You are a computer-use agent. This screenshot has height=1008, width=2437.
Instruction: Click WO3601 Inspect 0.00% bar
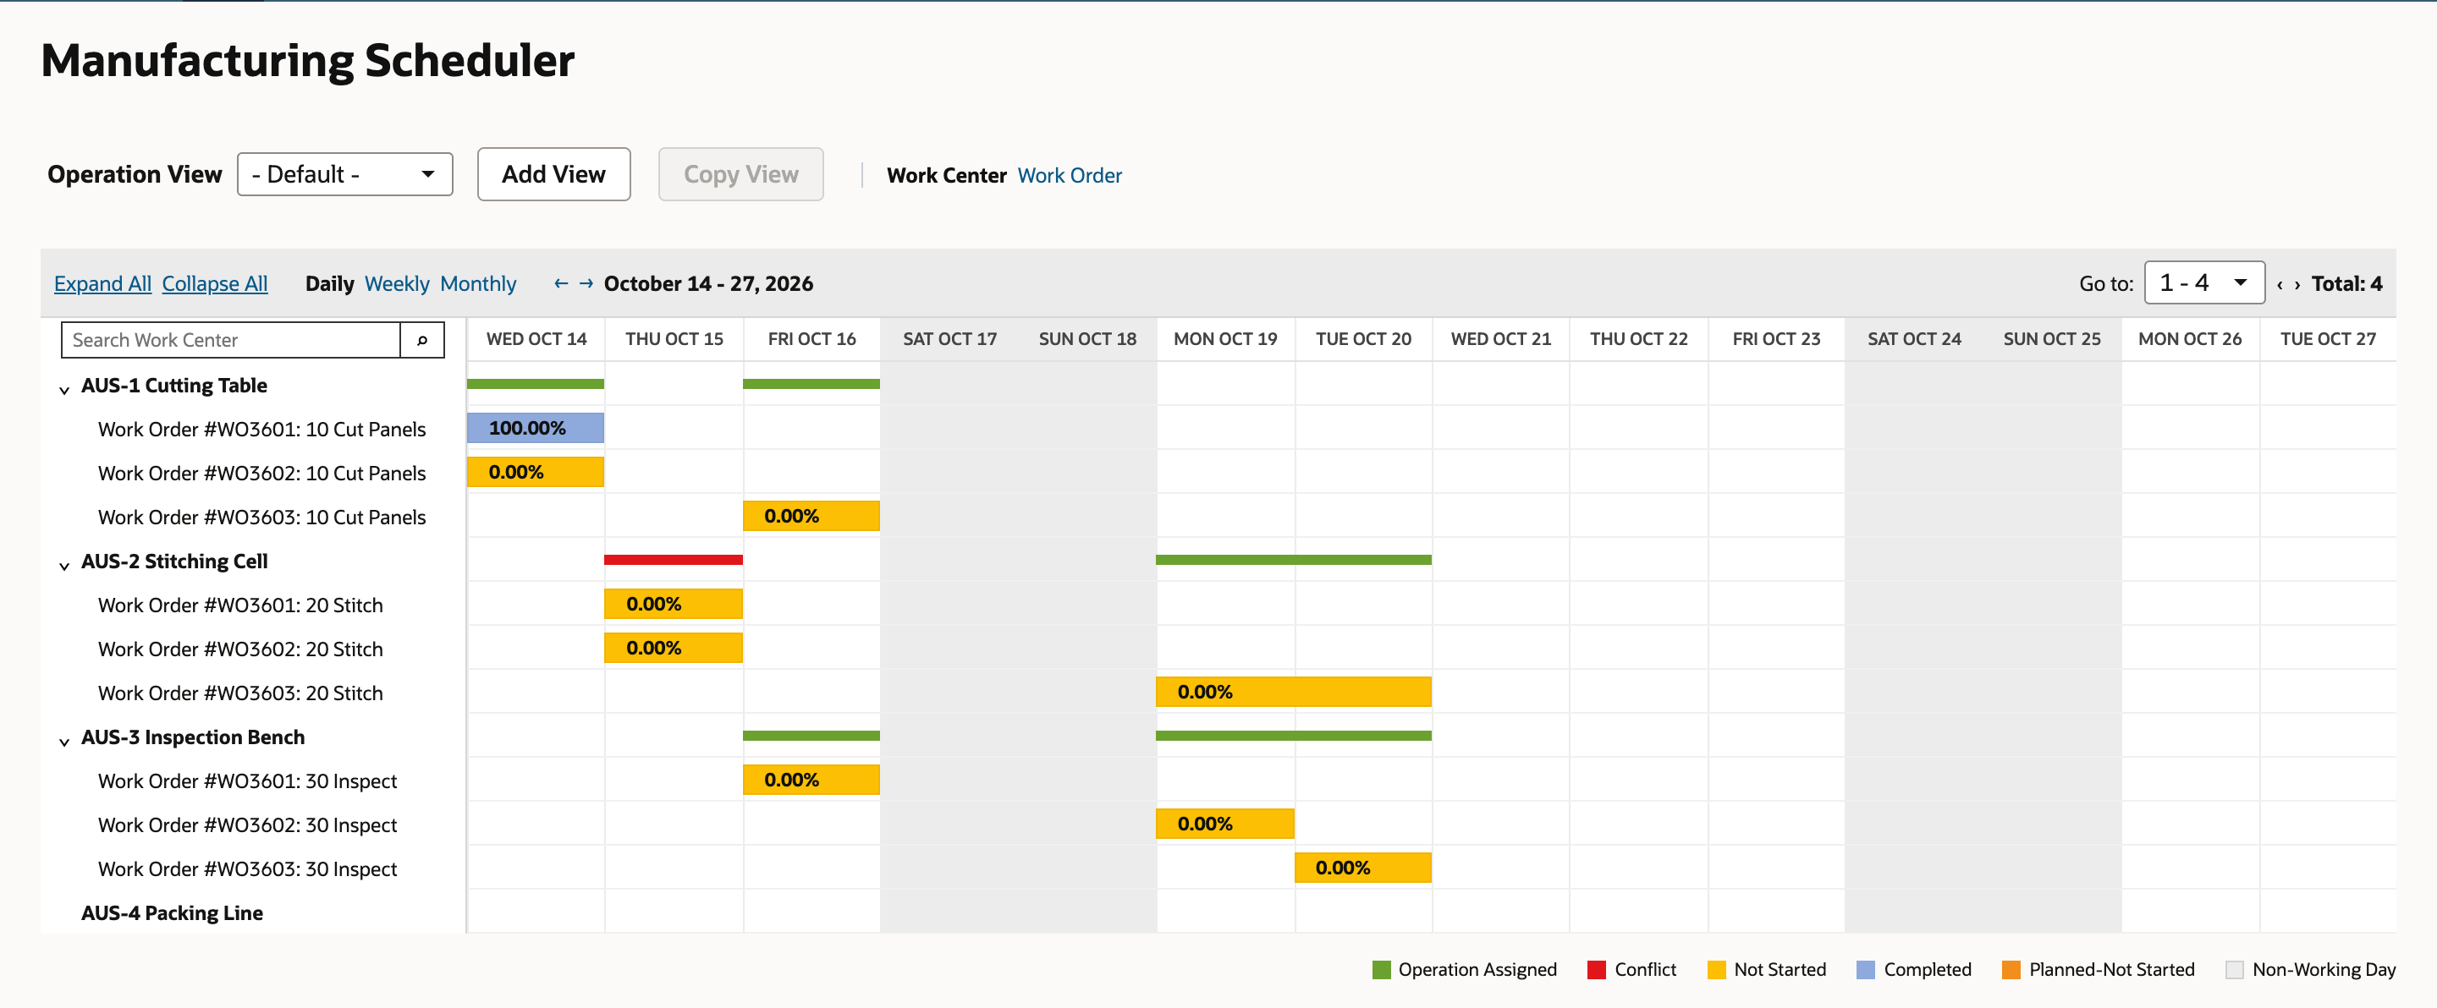(811, 781)
